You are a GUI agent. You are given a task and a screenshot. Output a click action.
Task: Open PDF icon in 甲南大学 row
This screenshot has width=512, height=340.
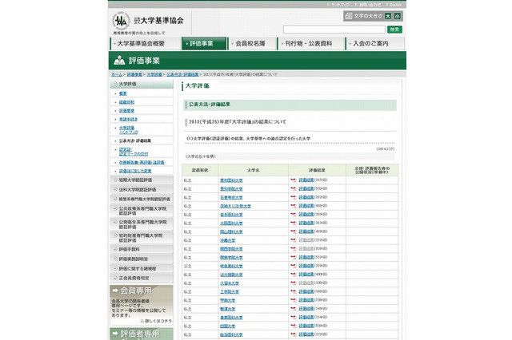click(294, 300)
